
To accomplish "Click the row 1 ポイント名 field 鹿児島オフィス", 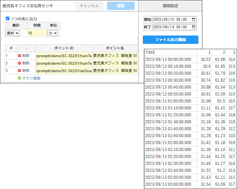I will (115, 56).
